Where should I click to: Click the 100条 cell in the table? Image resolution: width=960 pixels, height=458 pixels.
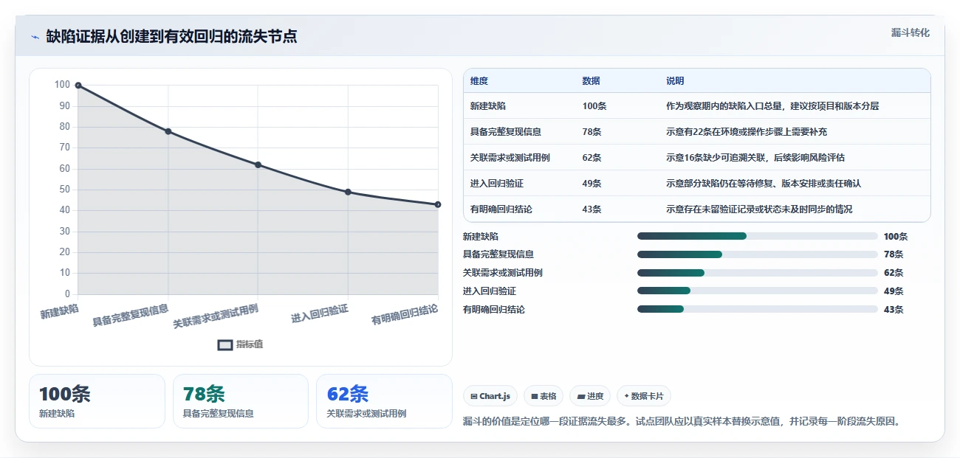(594, 106)
